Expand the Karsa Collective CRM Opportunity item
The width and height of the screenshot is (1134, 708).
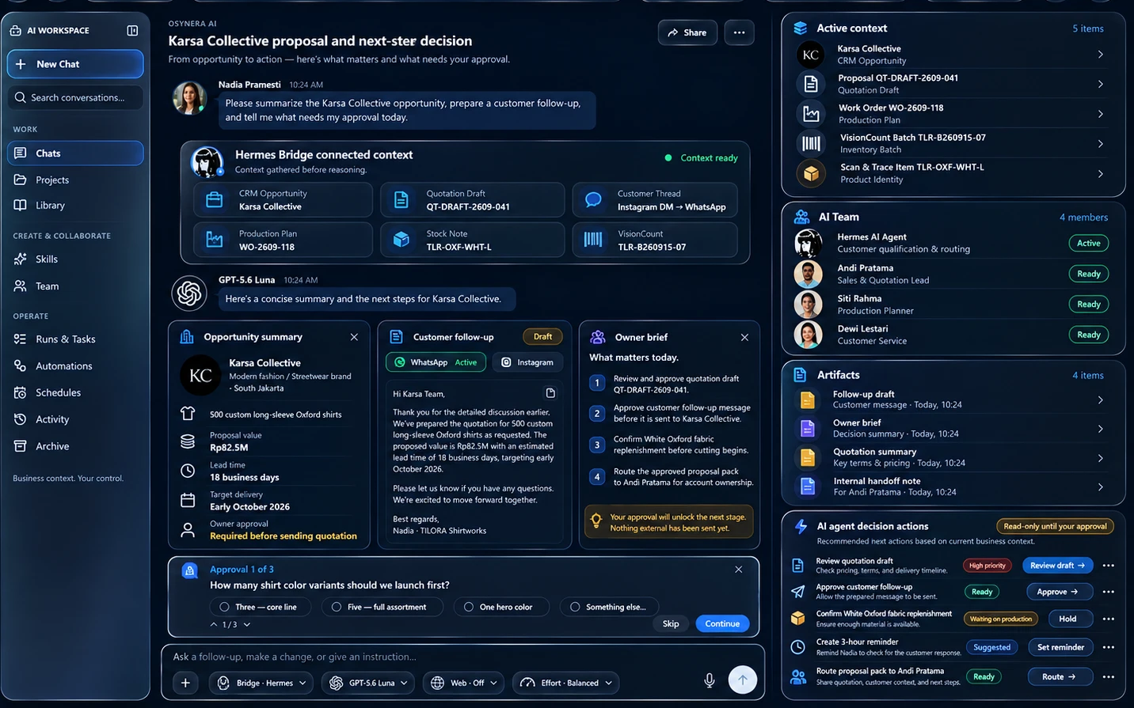tap(1101, 55)
